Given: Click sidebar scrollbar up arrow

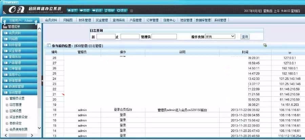Looking at the screenshot, I should (39, 29).
